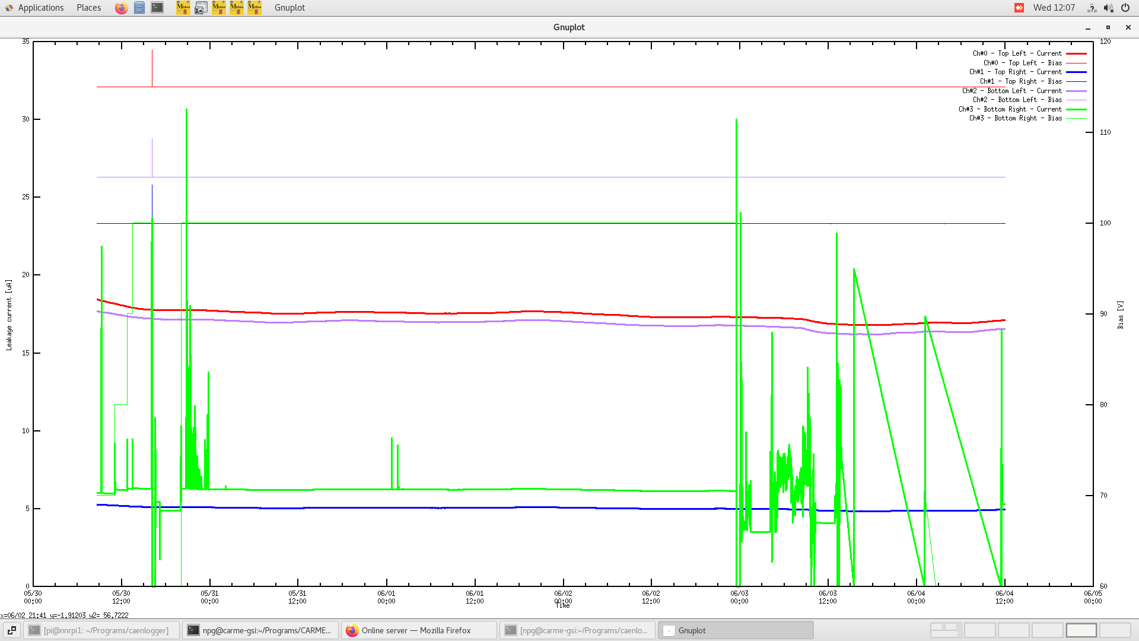Switch to the first workspace in pager
This screenshot has width=1139, height=641.
click(945, 630)
